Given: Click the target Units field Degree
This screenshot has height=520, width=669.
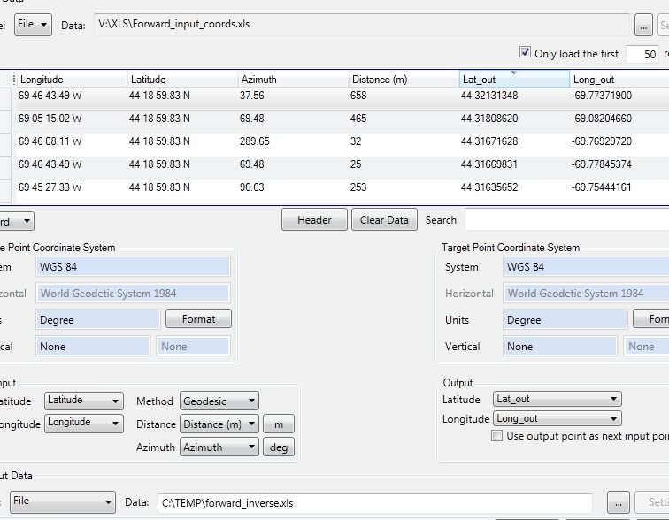Looking at the screenshot, I should [x=565, y=319].
